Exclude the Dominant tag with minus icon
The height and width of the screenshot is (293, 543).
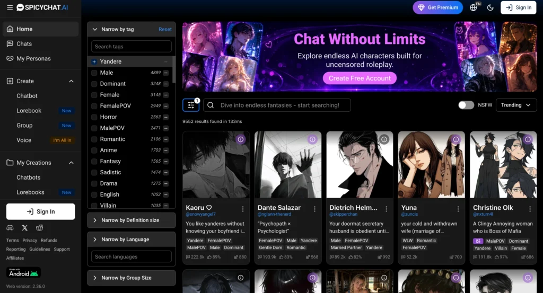(166, 84)
